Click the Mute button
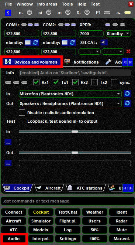This screenshot has width=135, height=245. [x=122, y=230]
